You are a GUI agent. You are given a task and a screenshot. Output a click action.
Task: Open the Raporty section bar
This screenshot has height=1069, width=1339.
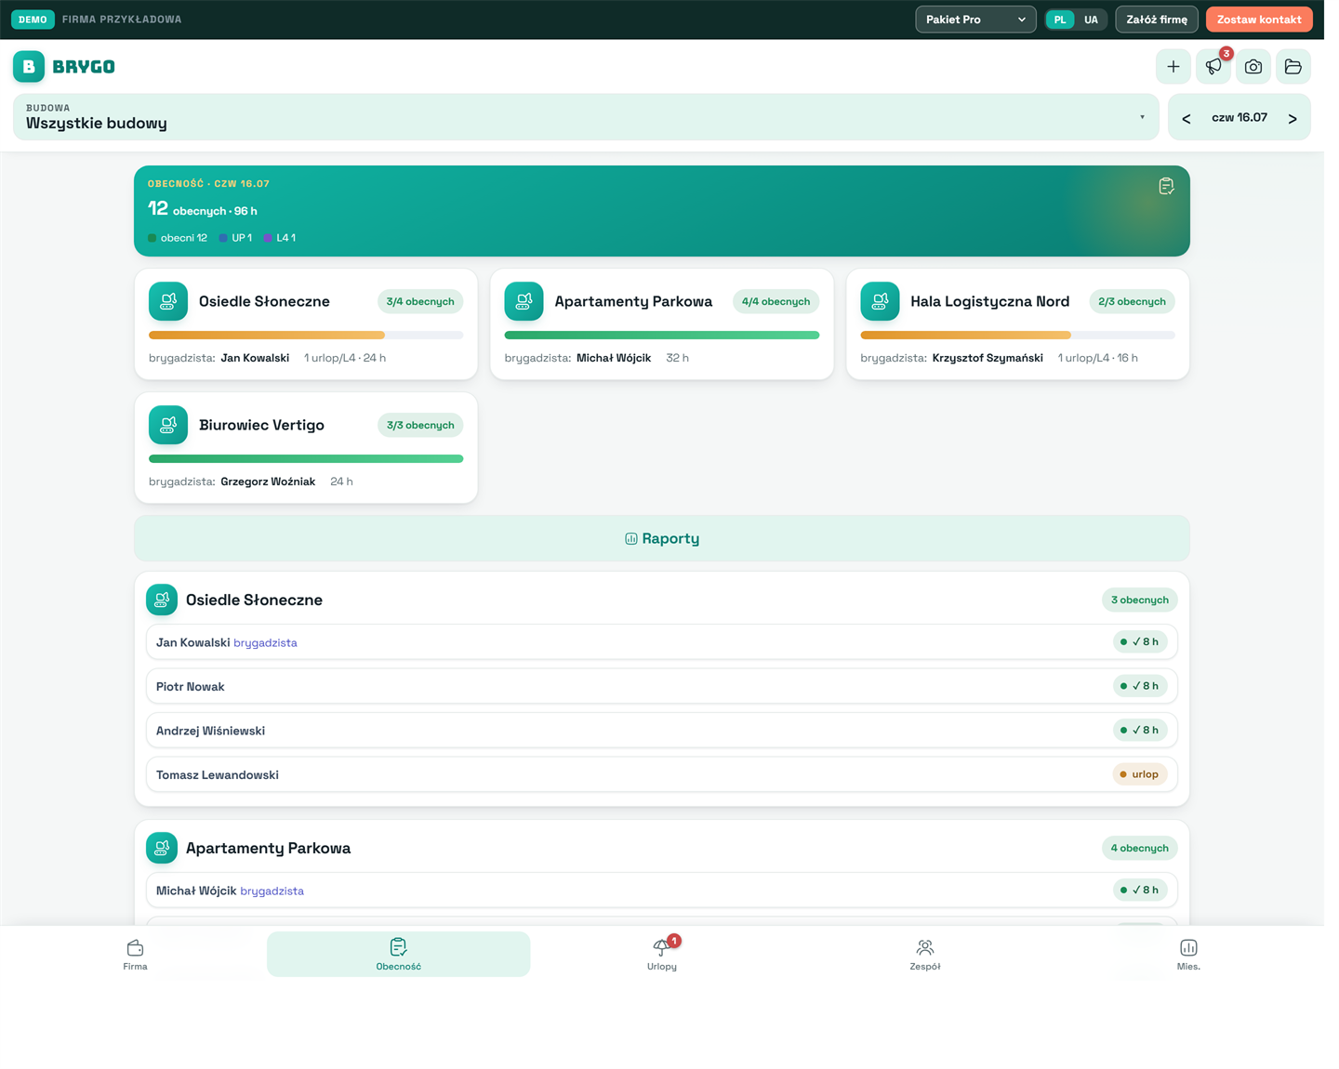point(662,538)
